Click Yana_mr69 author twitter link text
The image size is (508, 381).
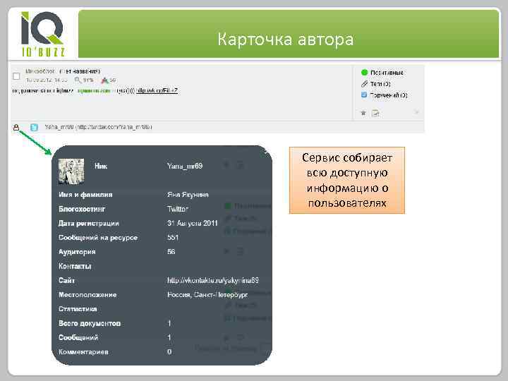point(98,127)
